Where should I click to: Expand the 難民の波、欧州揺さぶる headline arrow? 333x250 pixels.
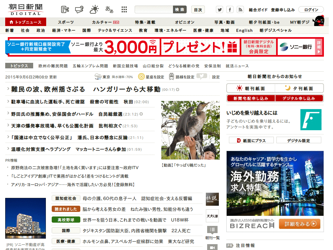[8, 89]
